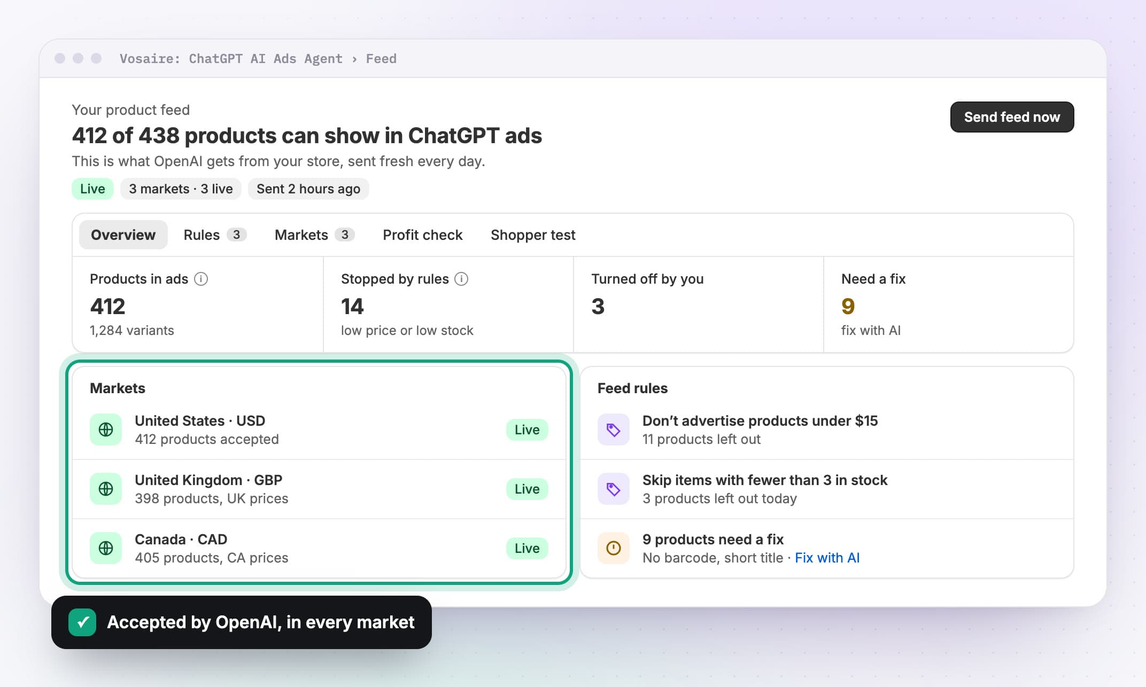Open 'Don't advertise products under $15' rule

(826, 430)
